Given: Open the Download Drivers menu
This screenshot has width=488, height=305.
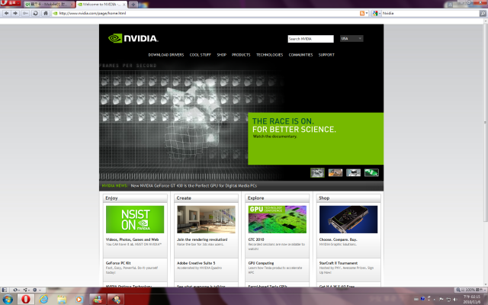Looking at the screenshot, I should click(x=166, y=55).
